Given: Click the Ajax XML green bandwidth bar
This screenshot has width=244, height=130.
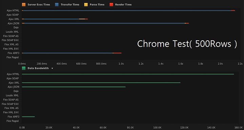Looking at the screenshot, I should 101,83.
